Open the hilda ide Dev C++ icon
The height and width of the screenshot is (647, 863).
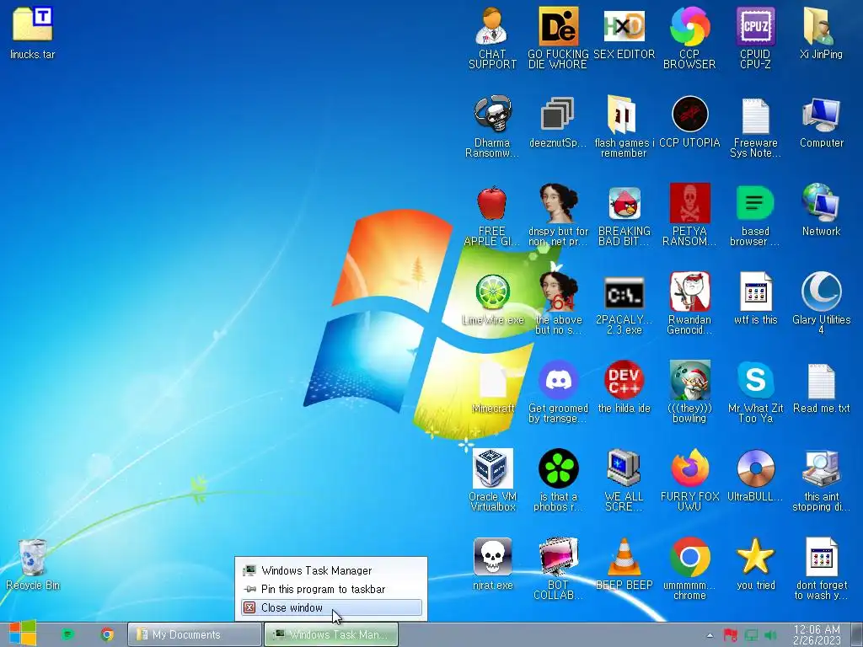pos(624,380)
